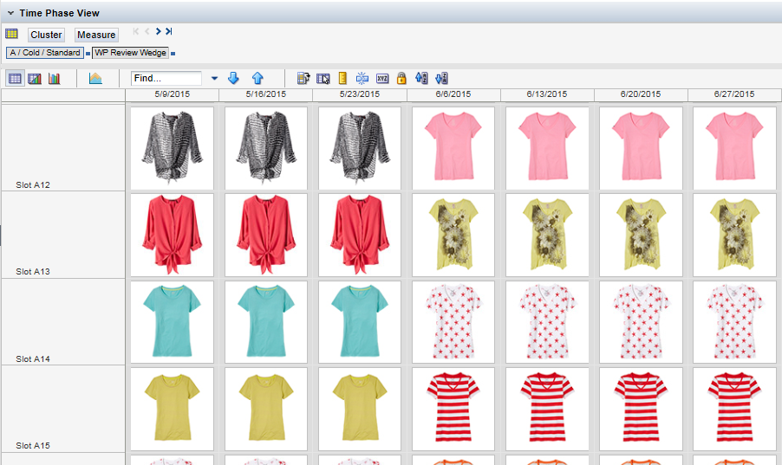The width and height of the screenshot is (782, 465).
Task: Sort ascending A to Z
Action: (x=421, y=78)
